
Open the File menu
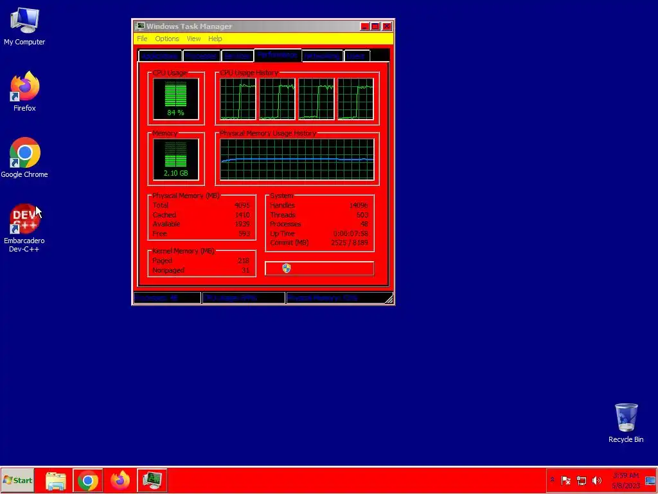142,39
